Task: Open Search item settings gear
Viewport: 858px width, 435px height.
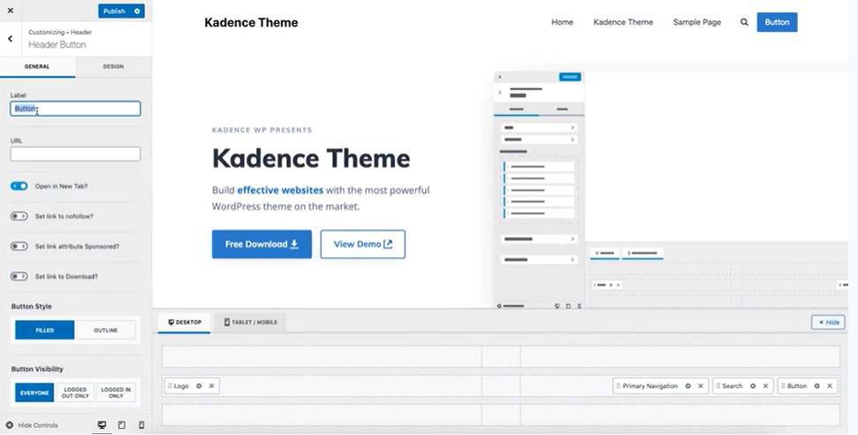Action: coord(753,386)
